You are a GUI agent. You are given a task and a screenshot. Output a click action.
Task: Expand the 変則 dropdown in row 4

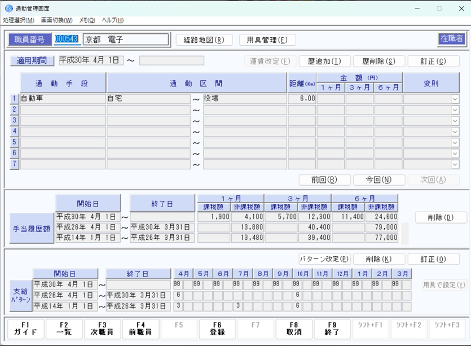pos(455,132)
